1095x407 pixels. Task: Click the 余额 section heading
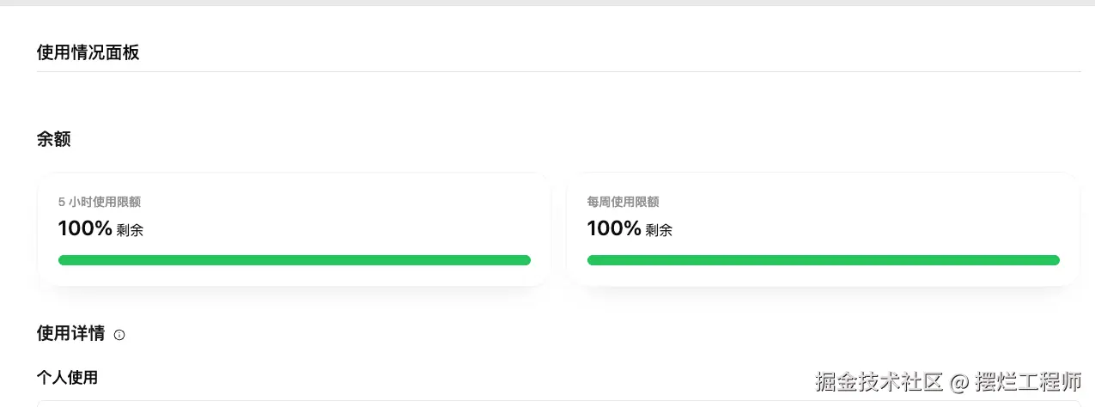coord(53,139)
